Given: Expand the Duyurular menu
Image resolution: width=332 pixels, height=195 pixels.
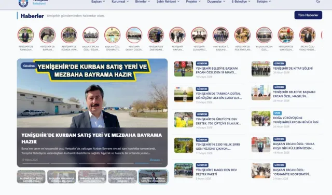Looking at the screenshot, I should [x=216, y=2].
